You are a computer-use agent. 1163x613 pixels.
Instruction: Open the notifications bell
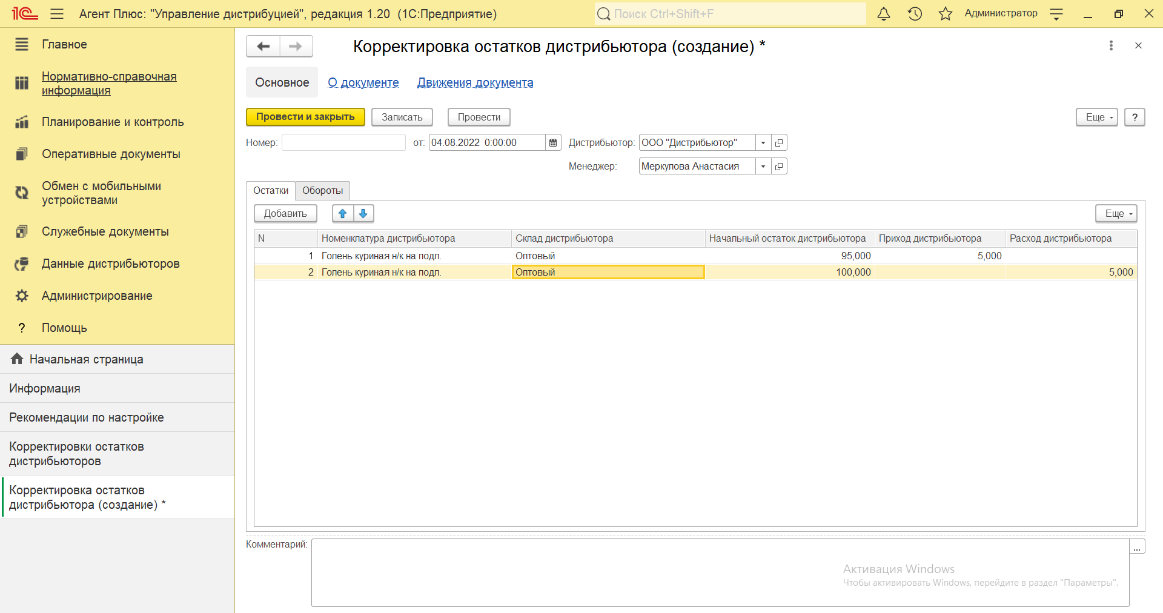pos(884,13)
